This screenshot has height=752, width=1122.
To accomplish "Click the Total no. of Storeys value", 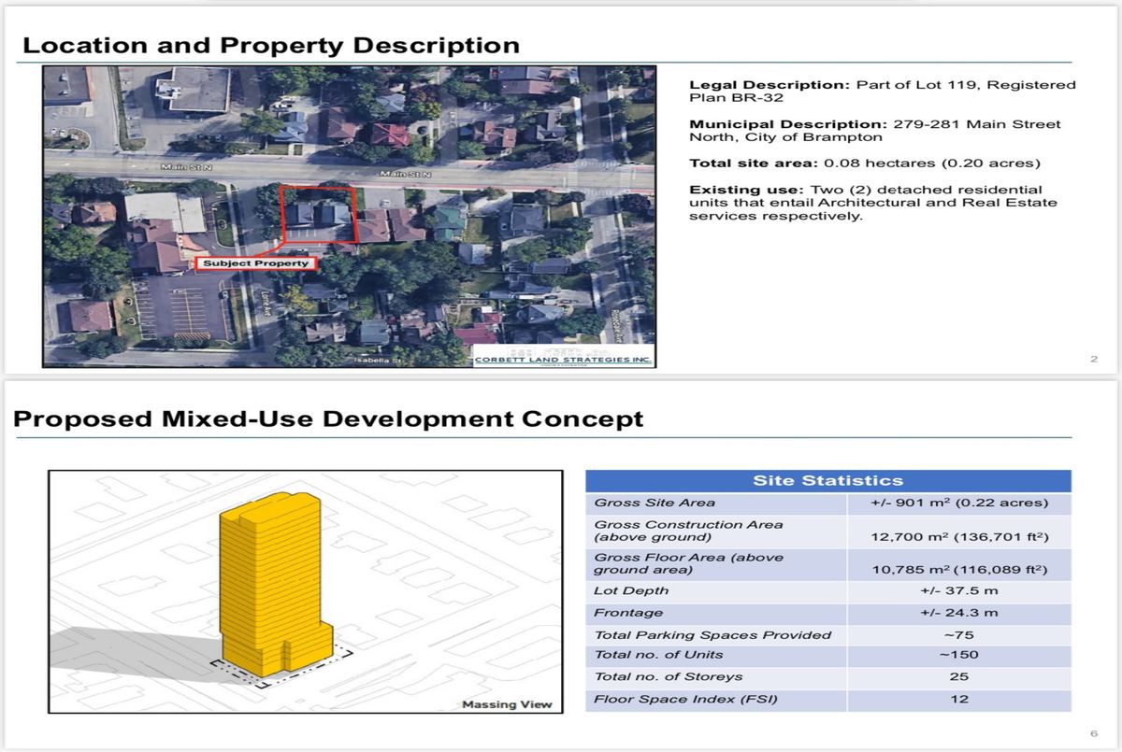I will point(958,677).
